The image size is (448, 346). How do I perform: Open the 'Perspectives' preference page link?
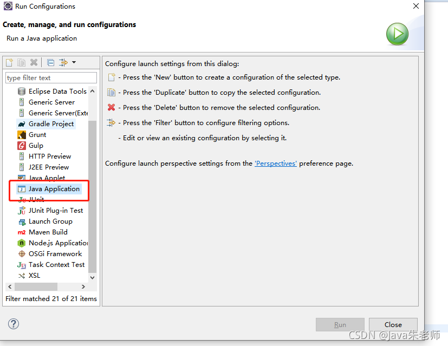[x=275, y=164]
